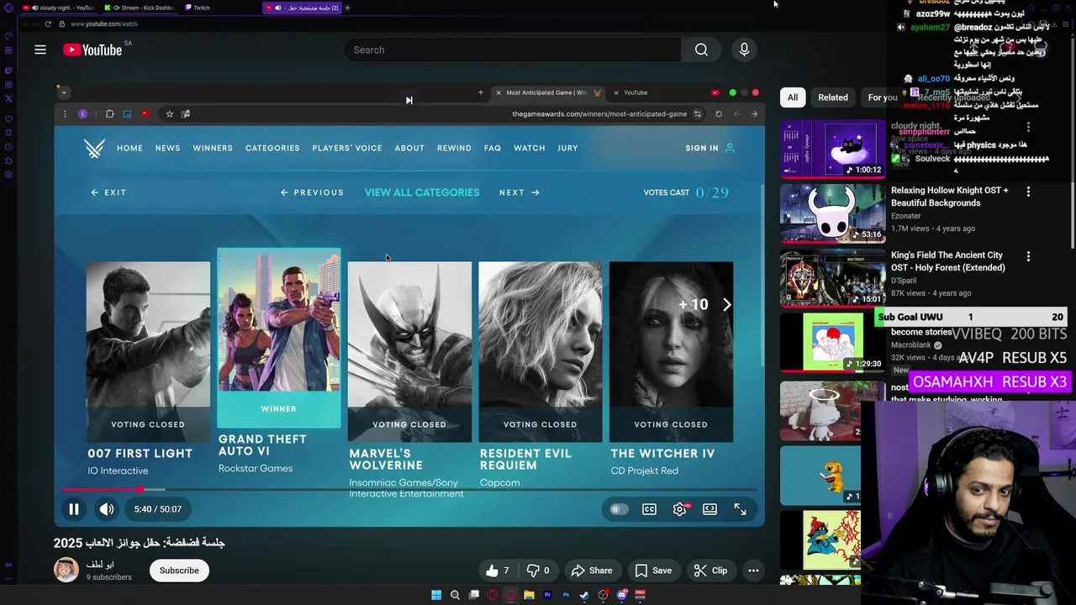Image resolution: width=1076 pixels, height=605 pixels.
Task: Toggle the autoplay switch in player controls
Action: pos(618,509)
